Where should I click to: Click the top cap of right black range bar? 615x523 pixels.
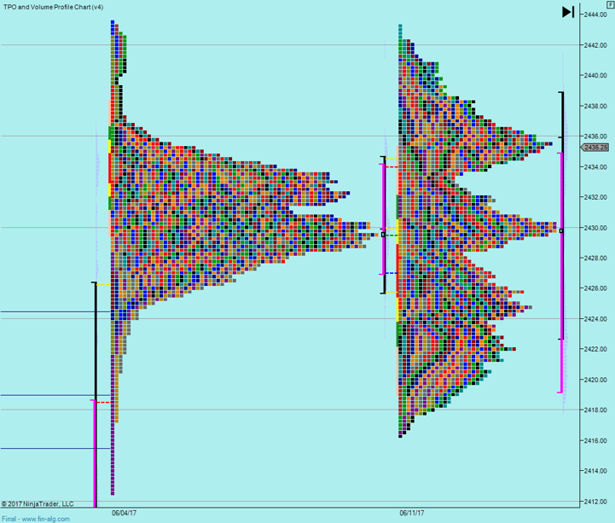click(x=561, y=92)
